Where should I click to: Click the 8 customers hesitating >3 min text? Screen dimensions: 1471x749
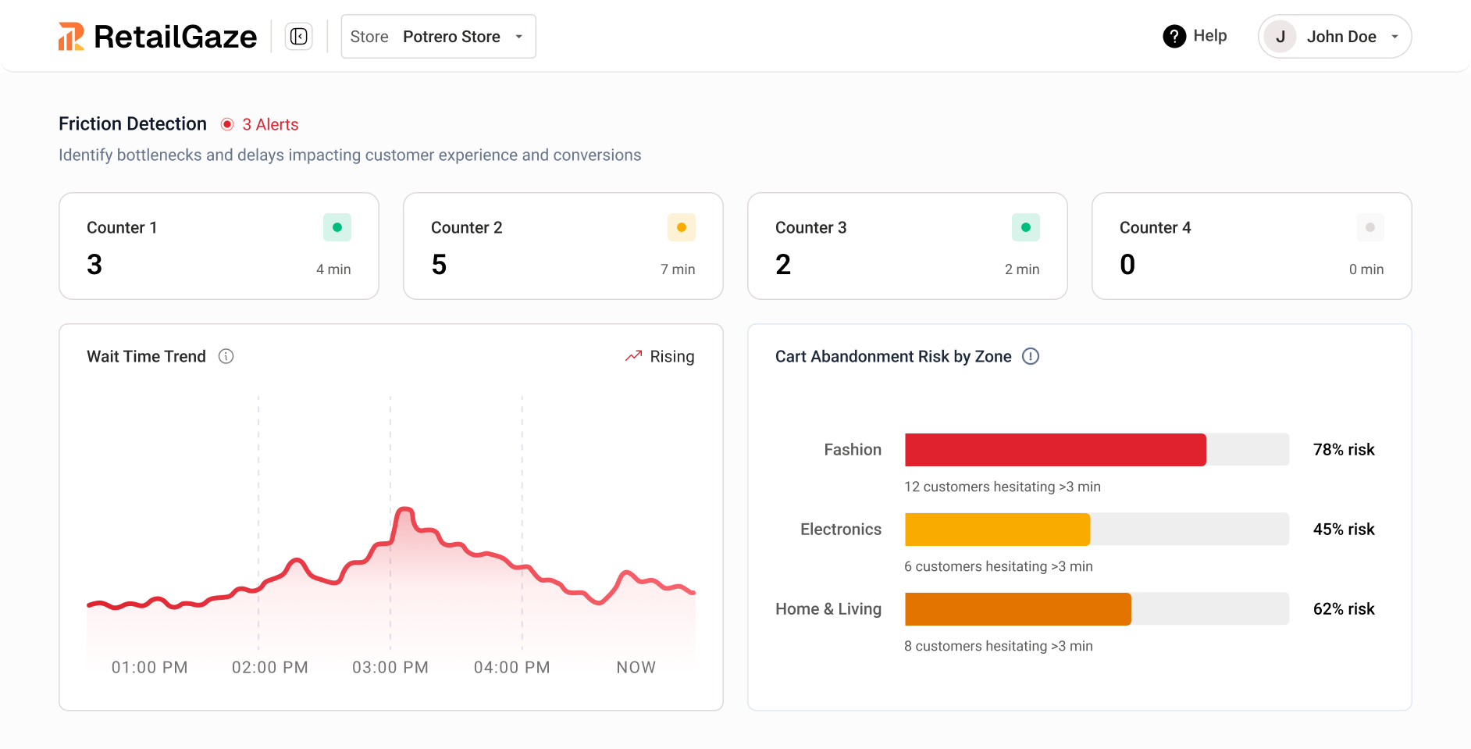pos(999,646)
